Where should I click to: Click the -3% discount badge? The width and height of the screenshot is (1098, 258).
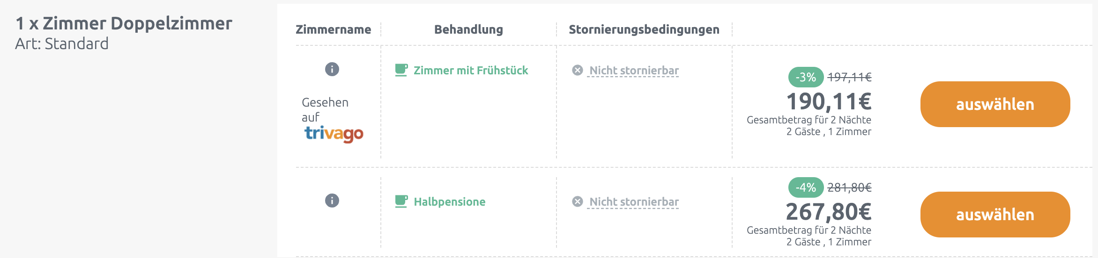point(806,77)
